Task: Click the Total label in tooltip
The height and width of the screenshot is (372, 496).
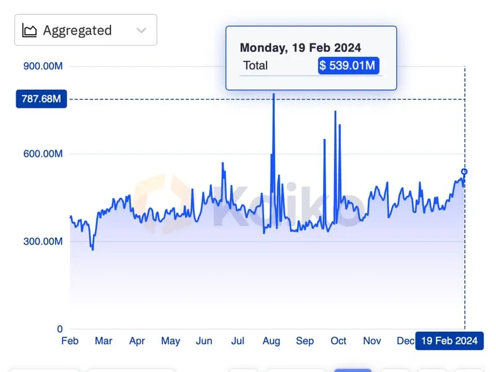Action: pyautogui.click(x=255, y=66)
